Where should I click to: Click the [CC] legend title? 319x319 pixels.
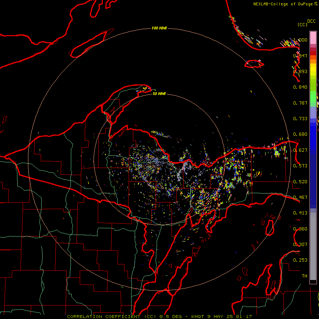pos(302,24)
